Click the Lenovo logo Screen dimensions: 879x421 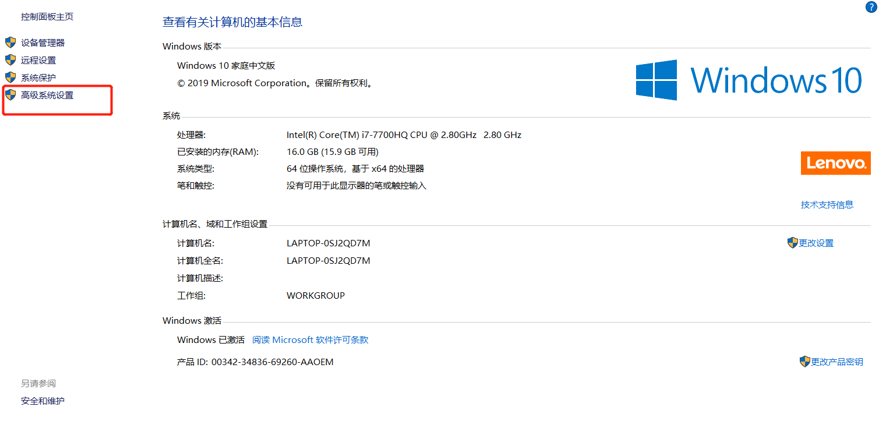click(x=835, y=163)
